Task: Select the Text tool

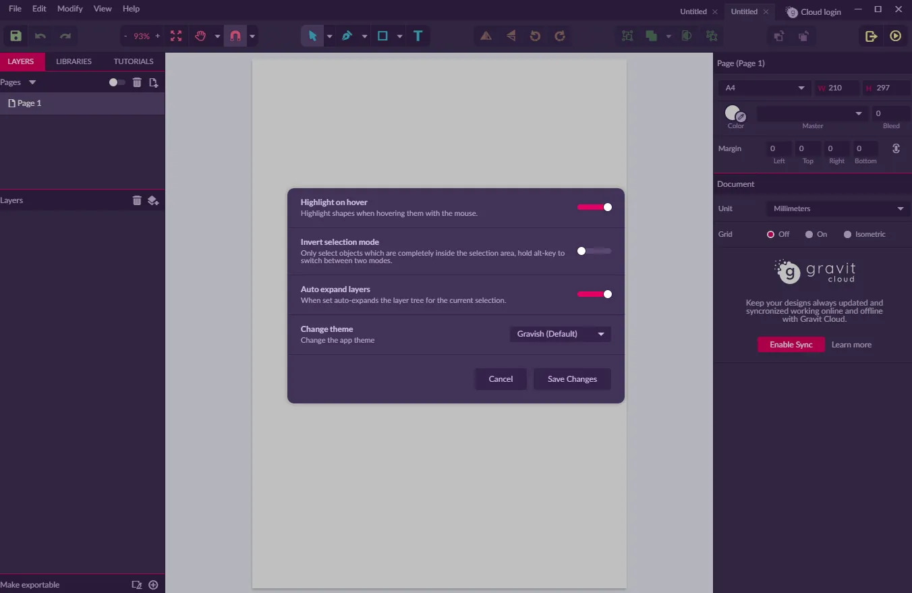Action: point(418,36)
